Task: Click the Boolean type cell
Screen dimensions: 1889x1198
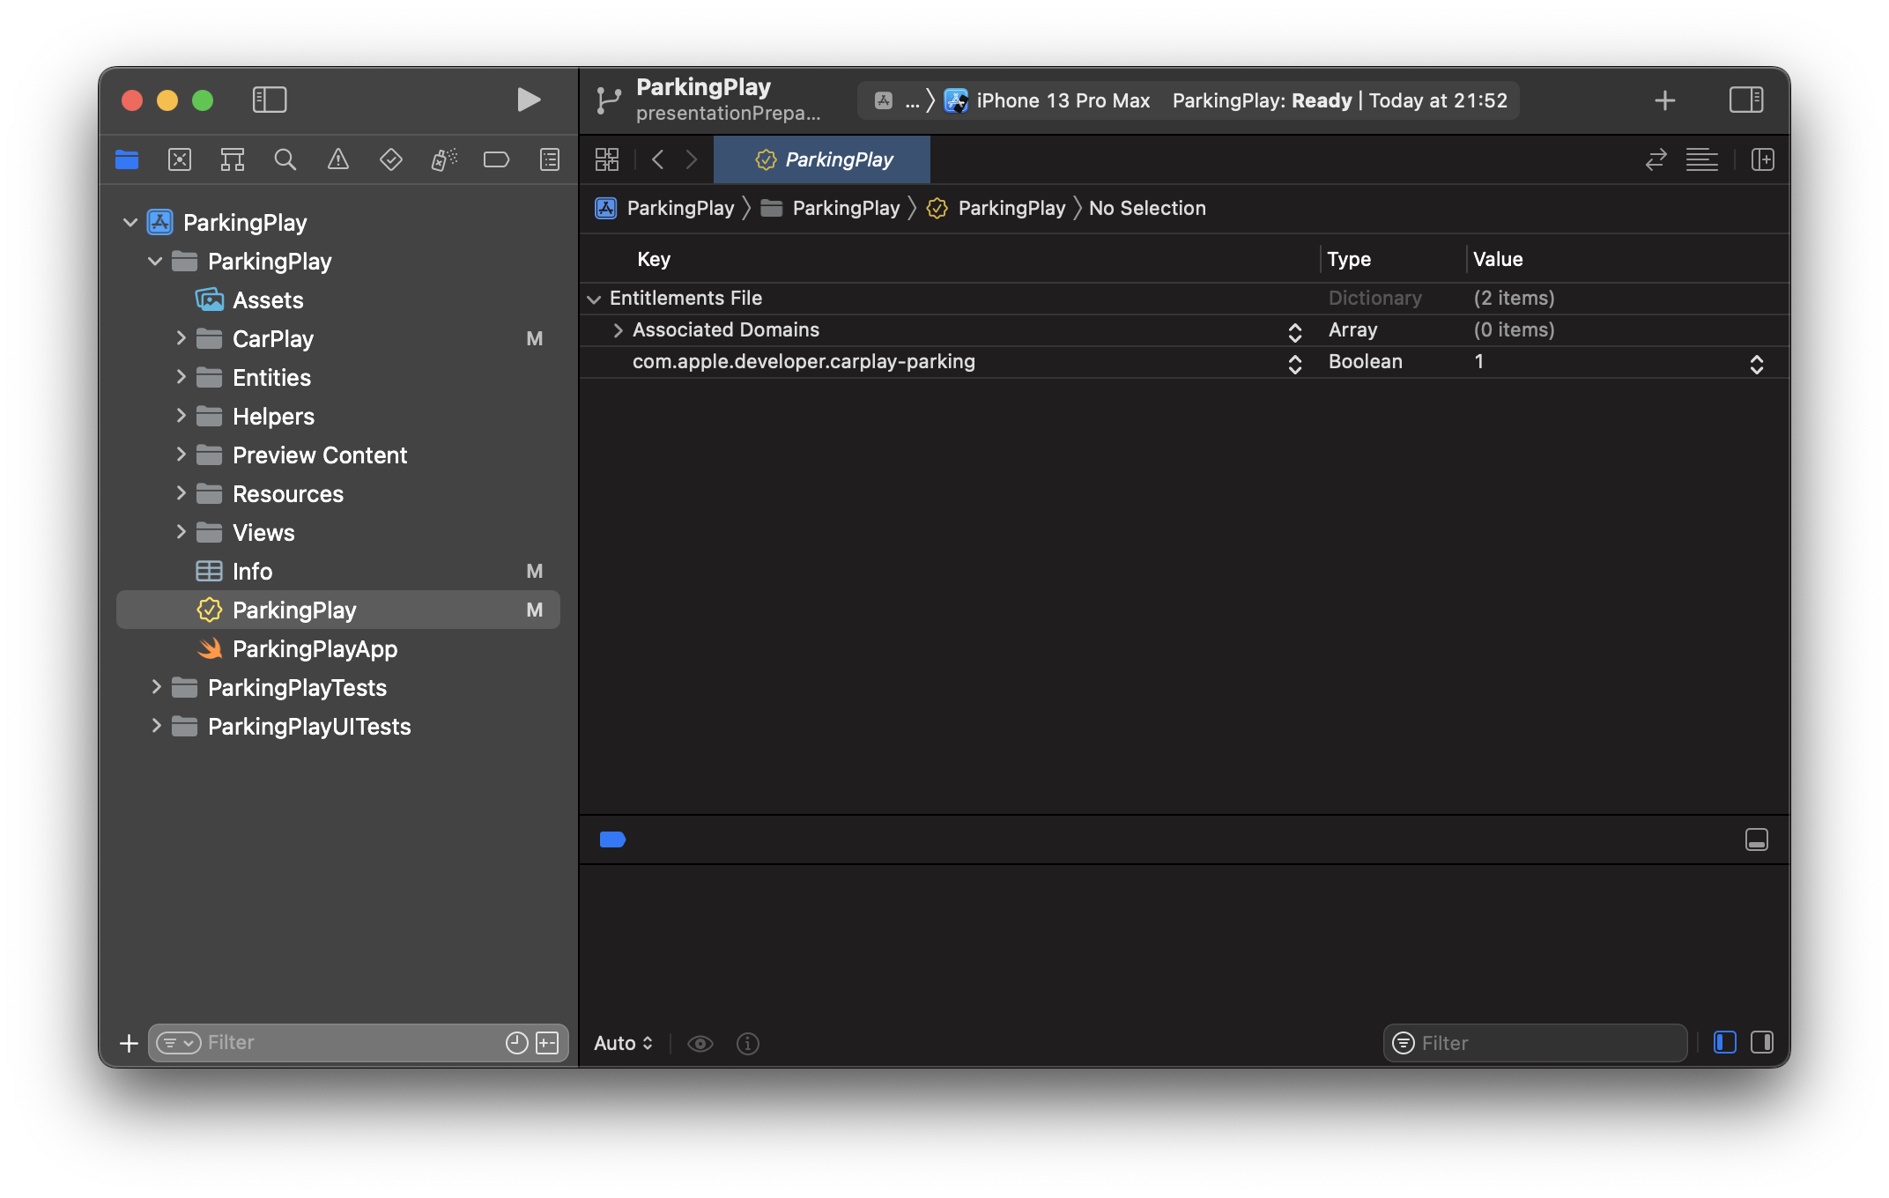Action: [x=1365, y=362]
